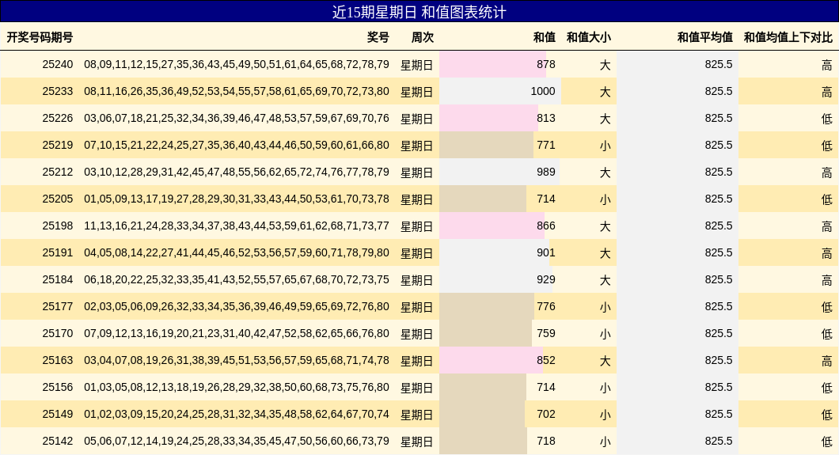Screen dimensions: 839x455
Task: Select the numbers starting 01,05,09,13,17
Action: (x=237, y=199)
